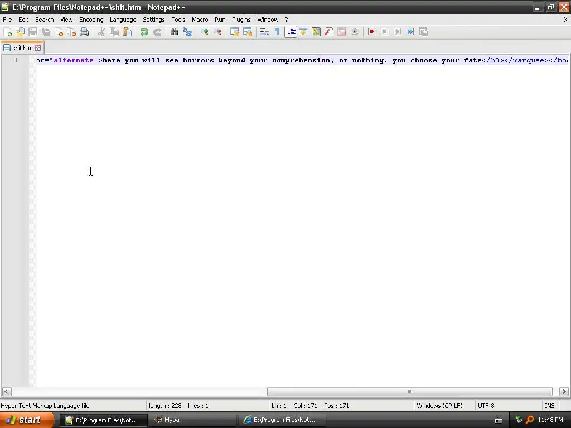Click the line number 1 in margin
Image resolution: width=571 pixels, height=428 pixels.
16,60
